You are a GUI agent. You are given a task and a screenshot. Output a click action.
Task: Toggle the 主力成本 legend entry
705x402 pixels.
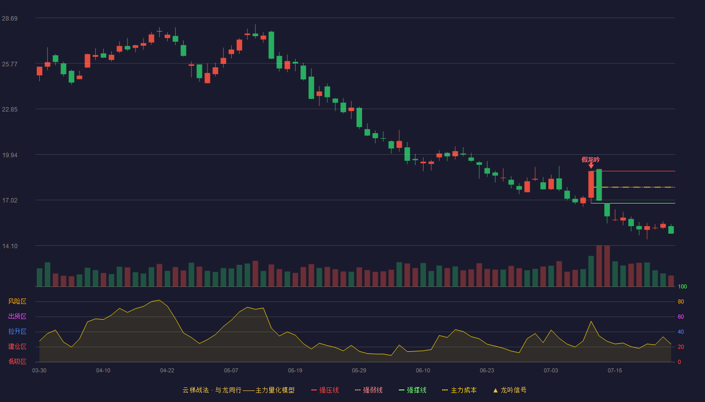click(x=459, y=390)
